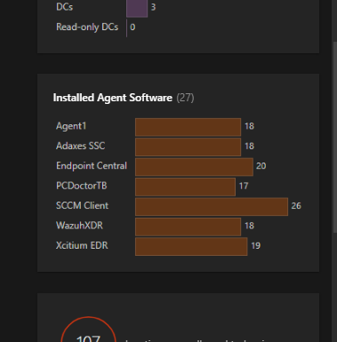Image resolution: width=337 pixels, height=342 pixels.
Task: Click the purple DCs bar
Action: point(137,8)
